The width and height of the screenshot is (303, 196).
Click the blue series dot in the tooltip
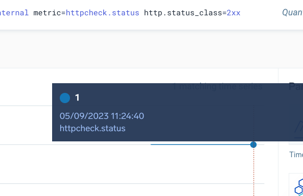point(65,98)
